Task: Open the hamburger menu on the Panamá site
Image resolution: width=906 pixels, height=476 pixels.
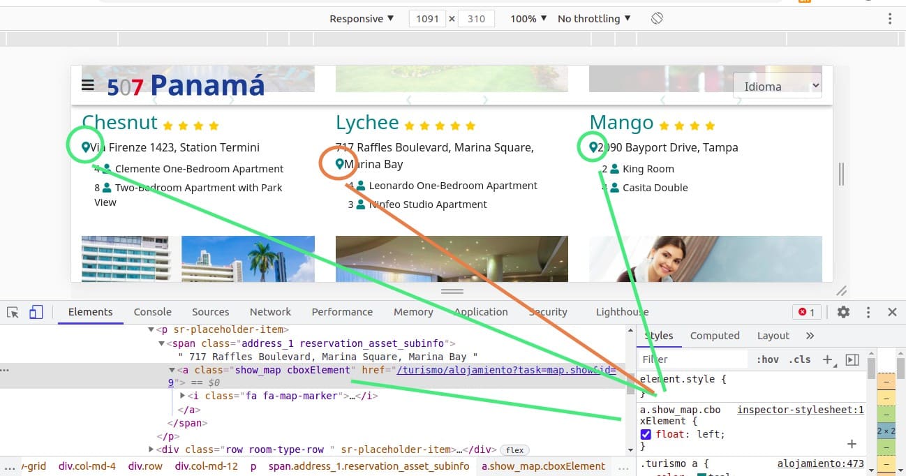Action: [88, 85]
